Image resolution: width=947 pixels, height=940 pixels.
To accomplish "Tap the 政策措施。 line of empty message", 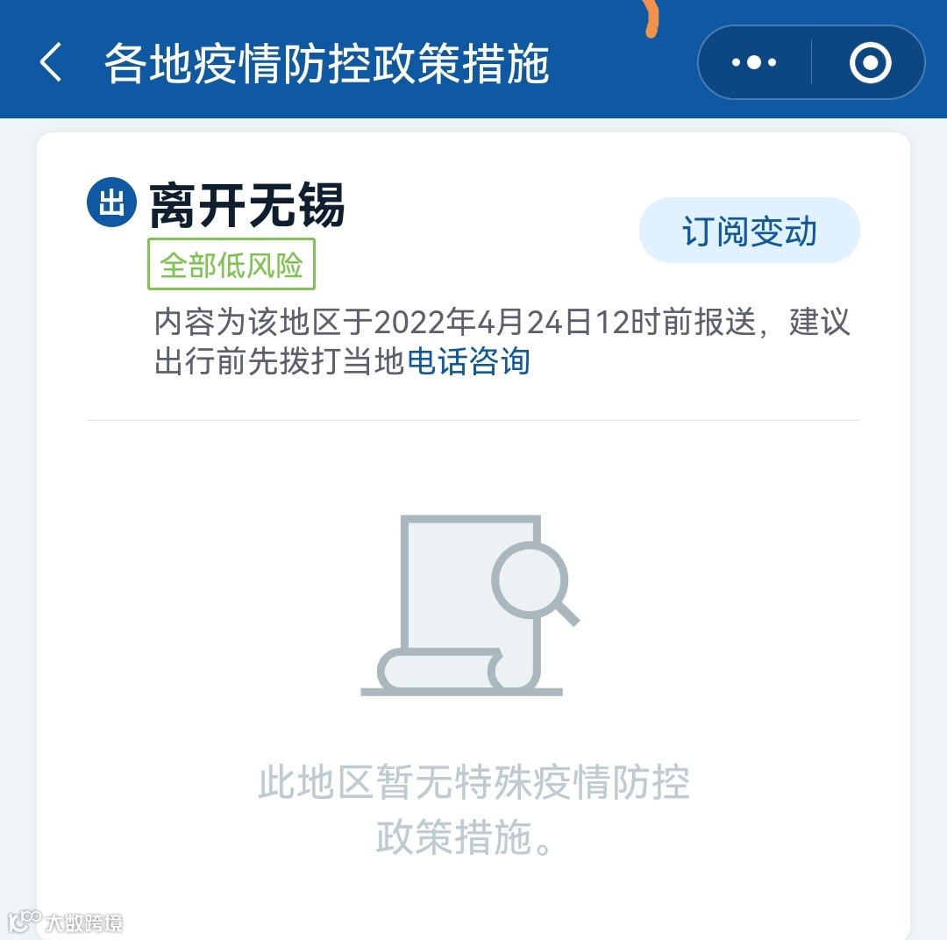I will pos(464,837).
